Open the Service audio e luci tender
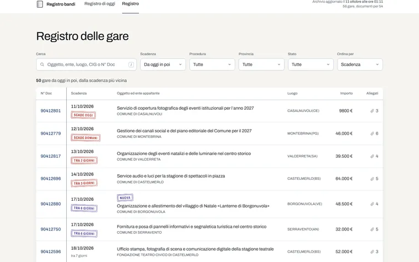 click(x=171, y=176)
